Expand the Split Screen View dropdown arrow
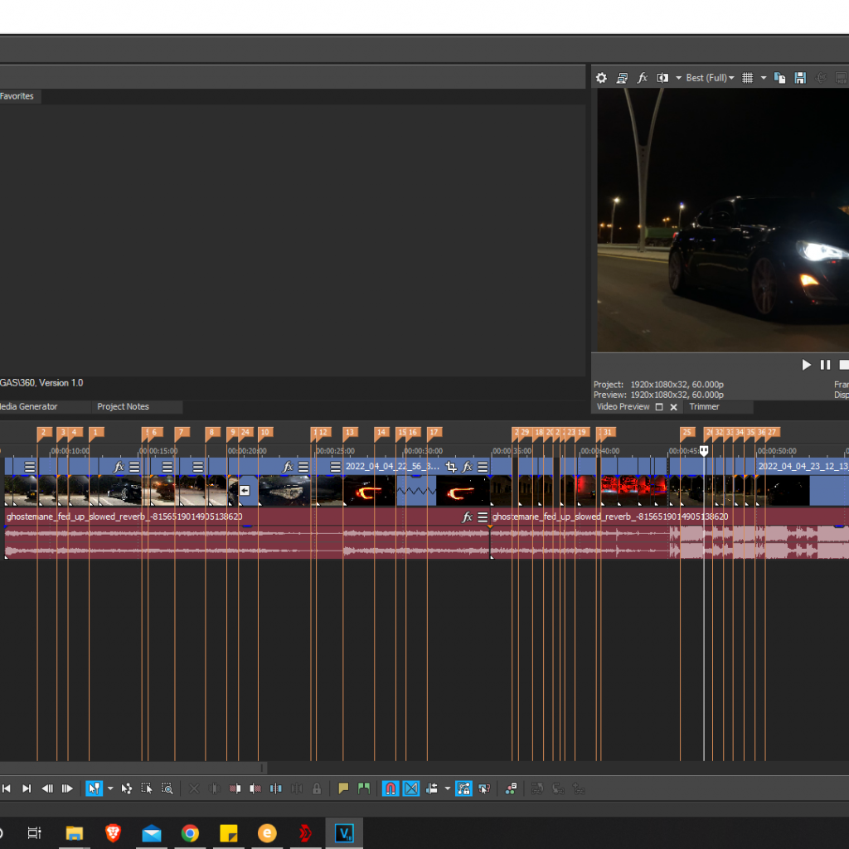Viewport: 849px width, 849px height. coord(678,78)
